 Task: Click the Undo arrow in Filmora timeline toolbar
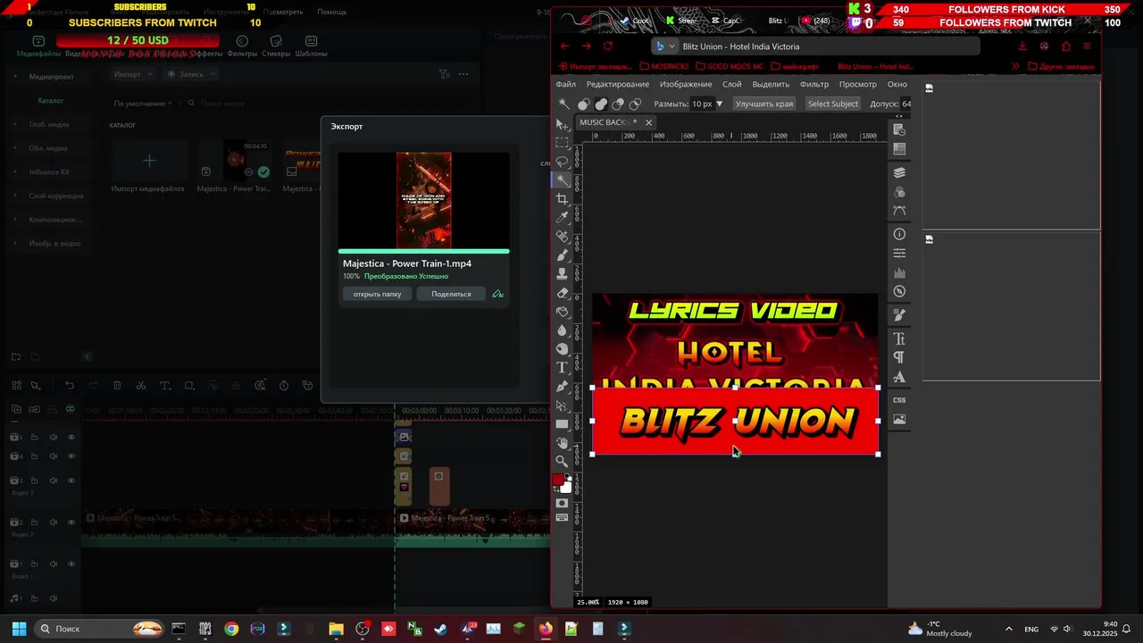pyautogui.click(x=70, y=386)
